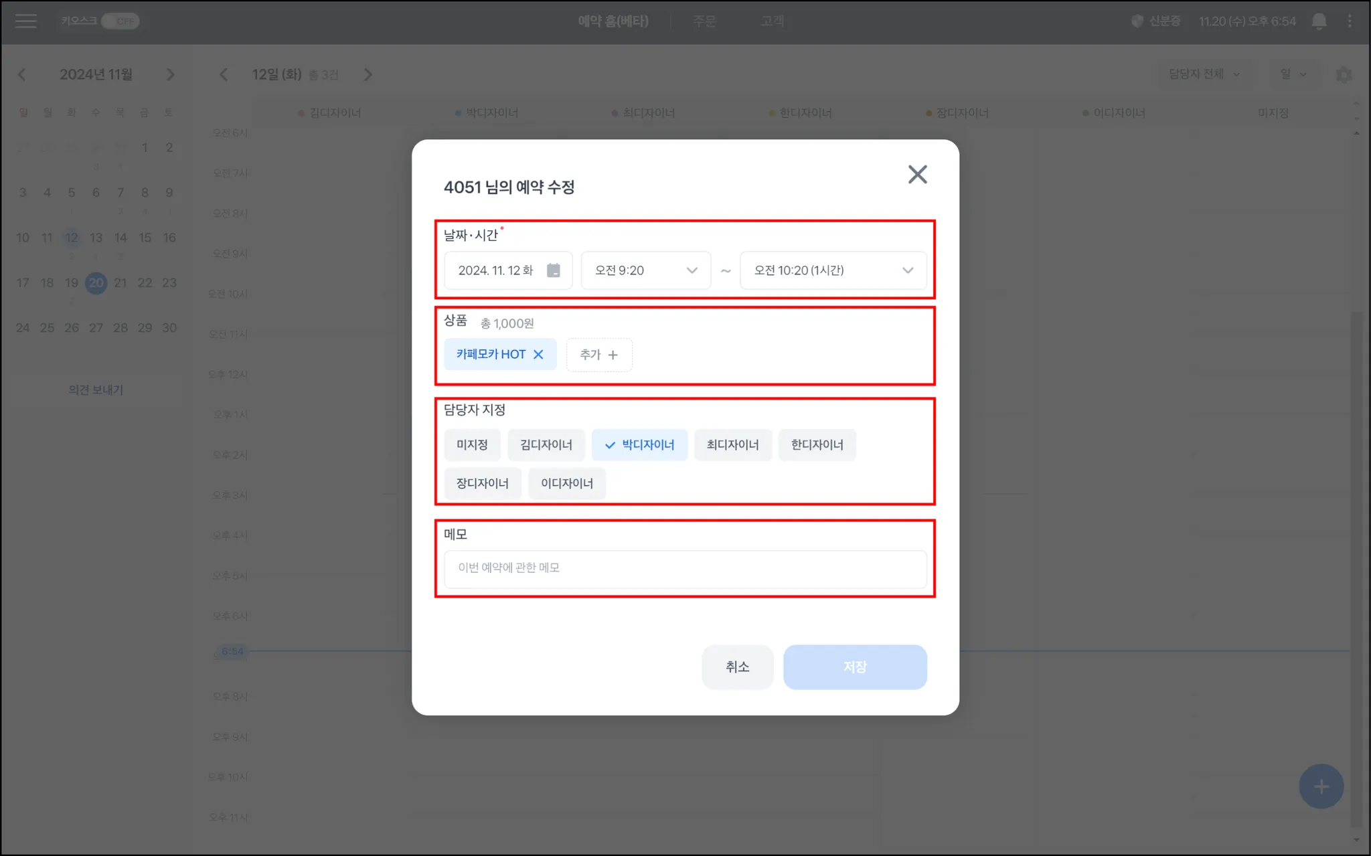Click the 추가 + product button
Image resolution: width=1371 pixels, height=856 pixels.
coord(598,355)
